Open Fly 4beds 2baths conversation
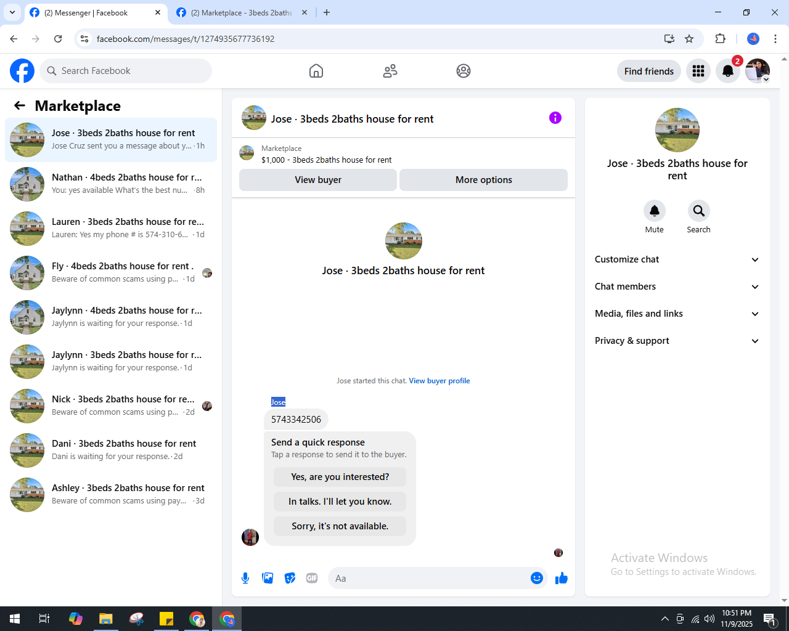 tap(111, 272)
